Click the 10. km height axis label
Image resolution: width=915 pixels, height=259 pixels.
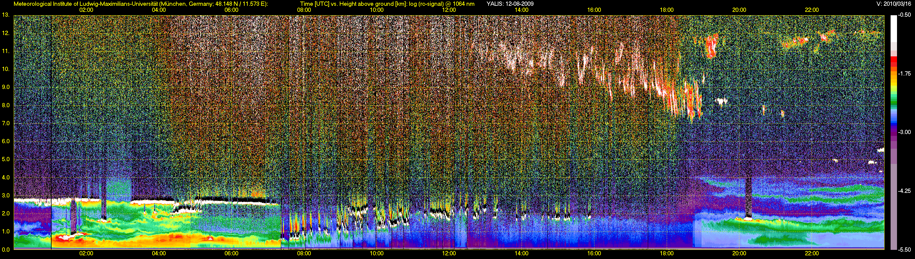[6, 69]
